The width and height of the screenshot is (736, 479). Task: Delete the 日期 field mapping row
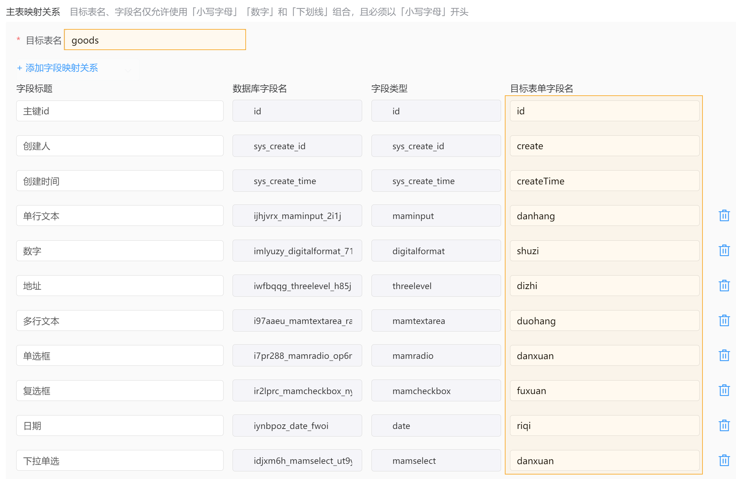click(x=724, y=425)
